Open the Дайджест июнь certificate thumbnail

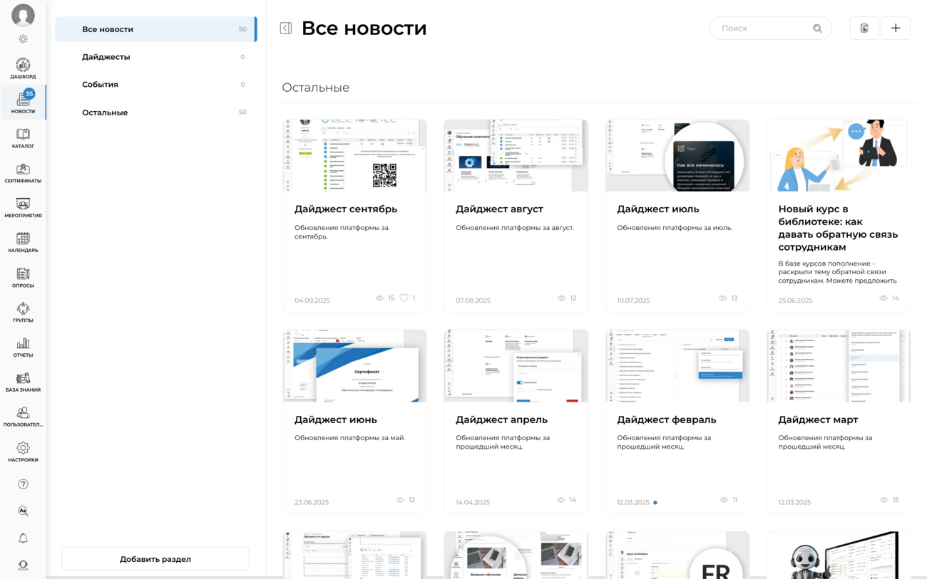354,365
